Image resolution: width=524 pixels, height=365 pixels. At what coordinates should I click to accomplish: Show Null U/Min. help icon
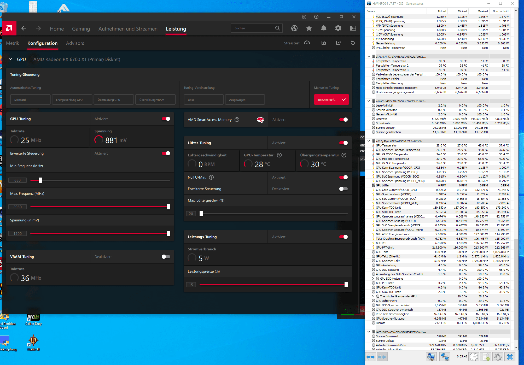(211, 177)
